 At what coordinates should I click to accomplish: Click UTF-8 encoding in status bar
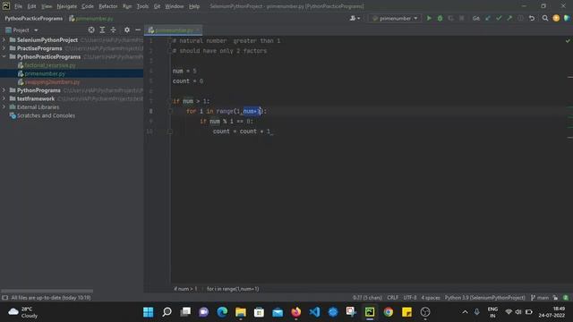coord(410,298)
